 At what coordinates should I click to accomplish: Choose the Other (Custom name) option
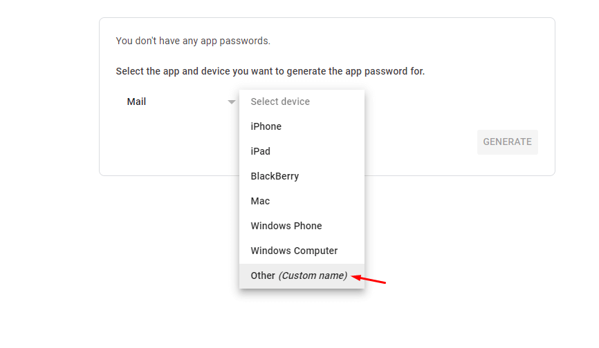pos(299,275)
